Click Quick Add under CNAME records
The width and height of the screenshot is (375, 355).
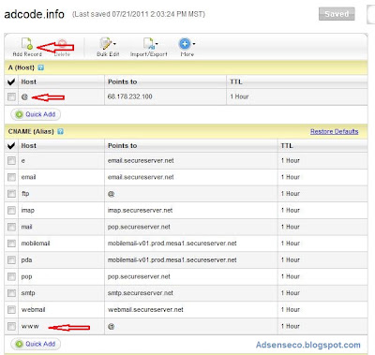coord(36,344)
